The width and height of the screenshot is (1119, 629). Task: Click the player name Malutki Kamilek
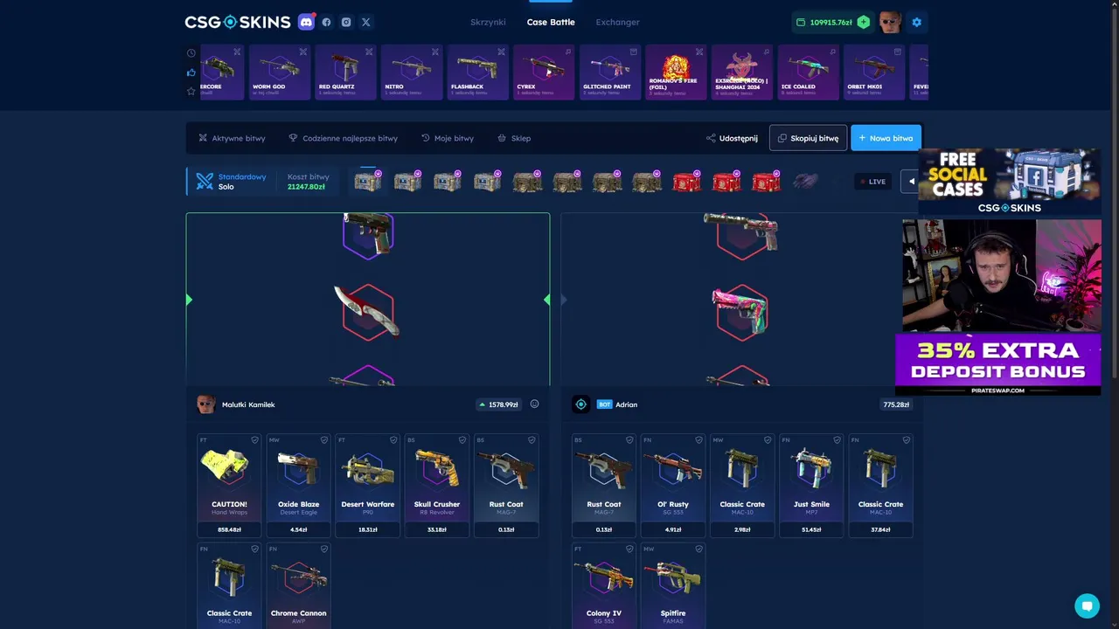[x=248, y=404]
